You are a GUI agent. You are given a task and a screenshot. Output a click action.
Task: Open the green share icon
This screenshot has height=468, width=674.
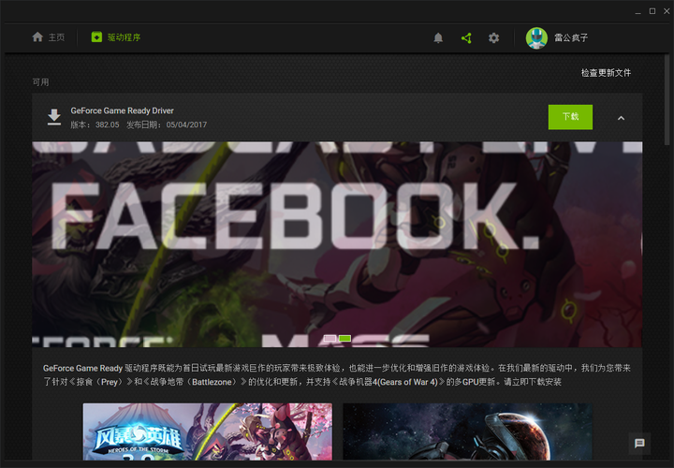click(x=466, y=37)
